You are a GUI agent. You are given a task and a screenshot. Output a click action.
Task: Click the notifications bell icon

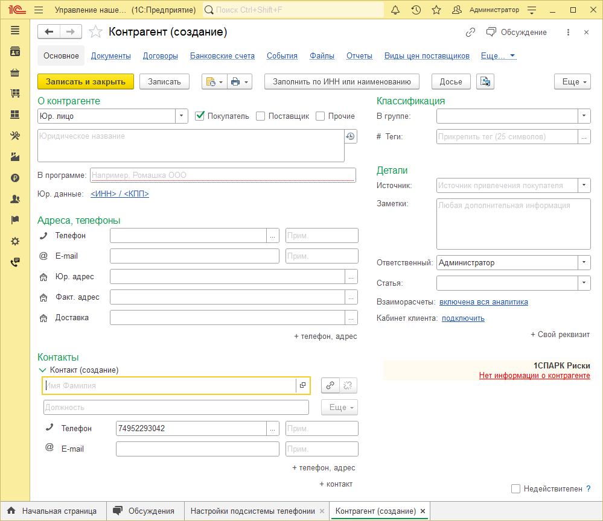(395, 10)
